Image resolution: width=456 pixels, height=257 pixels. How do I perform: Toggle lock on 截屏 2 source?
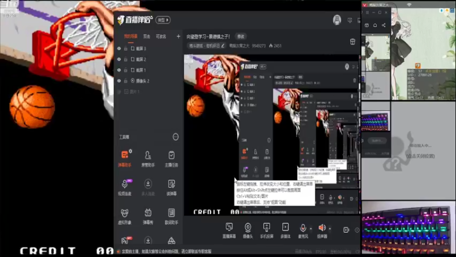[125, 59]
